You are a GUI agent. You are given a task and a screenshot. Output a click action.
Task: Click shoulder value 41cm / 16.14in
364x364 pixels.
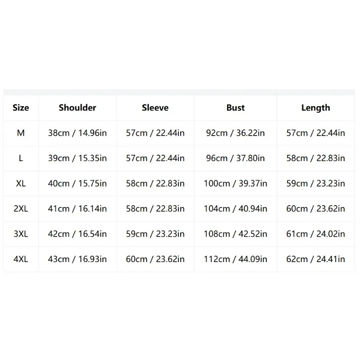[x=77, y=209]
